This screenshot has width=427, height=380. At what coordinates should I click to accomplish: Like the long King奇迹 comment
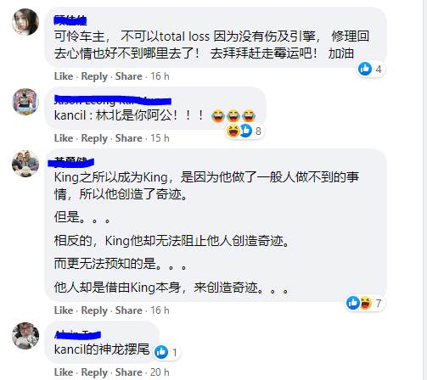[x=64, y=310]
